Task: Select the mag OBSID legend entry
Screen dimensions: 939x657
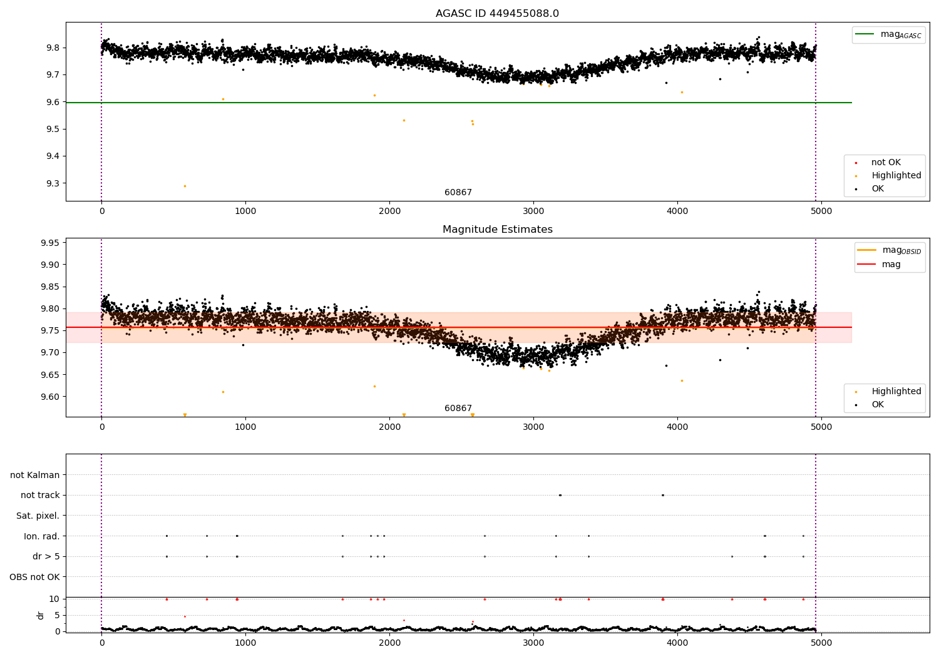Action: 890,250
